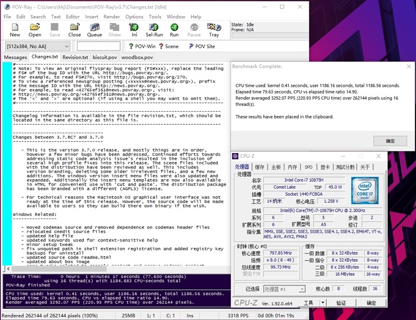416x320 pixels.
Task: Click the Close file toolbar icon
Action: pyautogui.click(x=74, y=30)
